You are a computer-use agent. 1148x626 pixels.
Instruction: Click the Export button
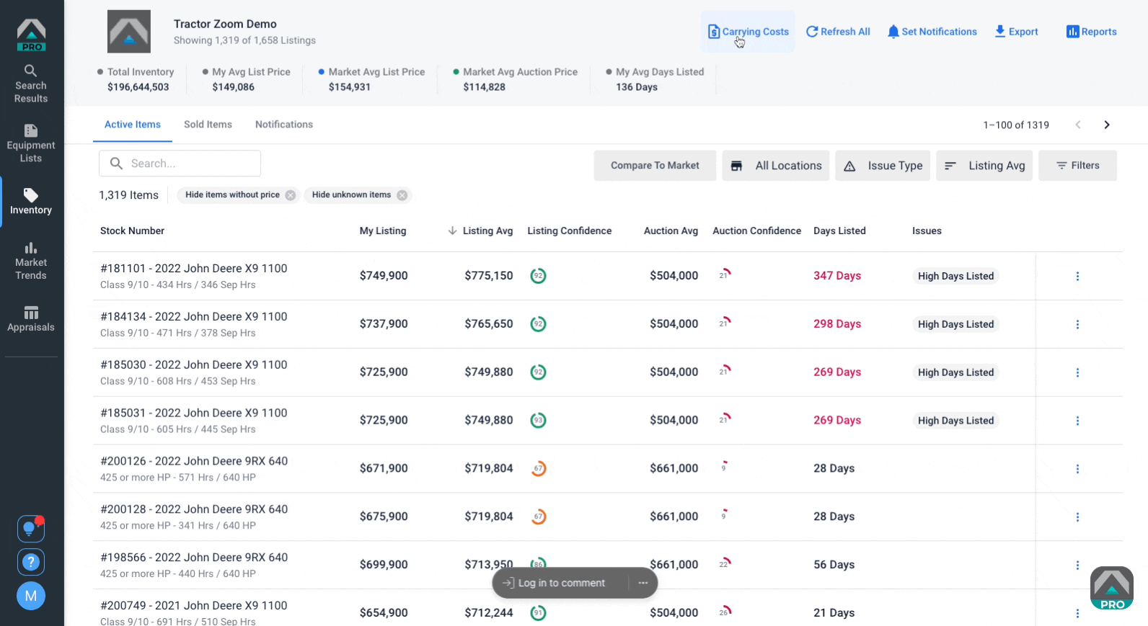tap(1016, 32)
